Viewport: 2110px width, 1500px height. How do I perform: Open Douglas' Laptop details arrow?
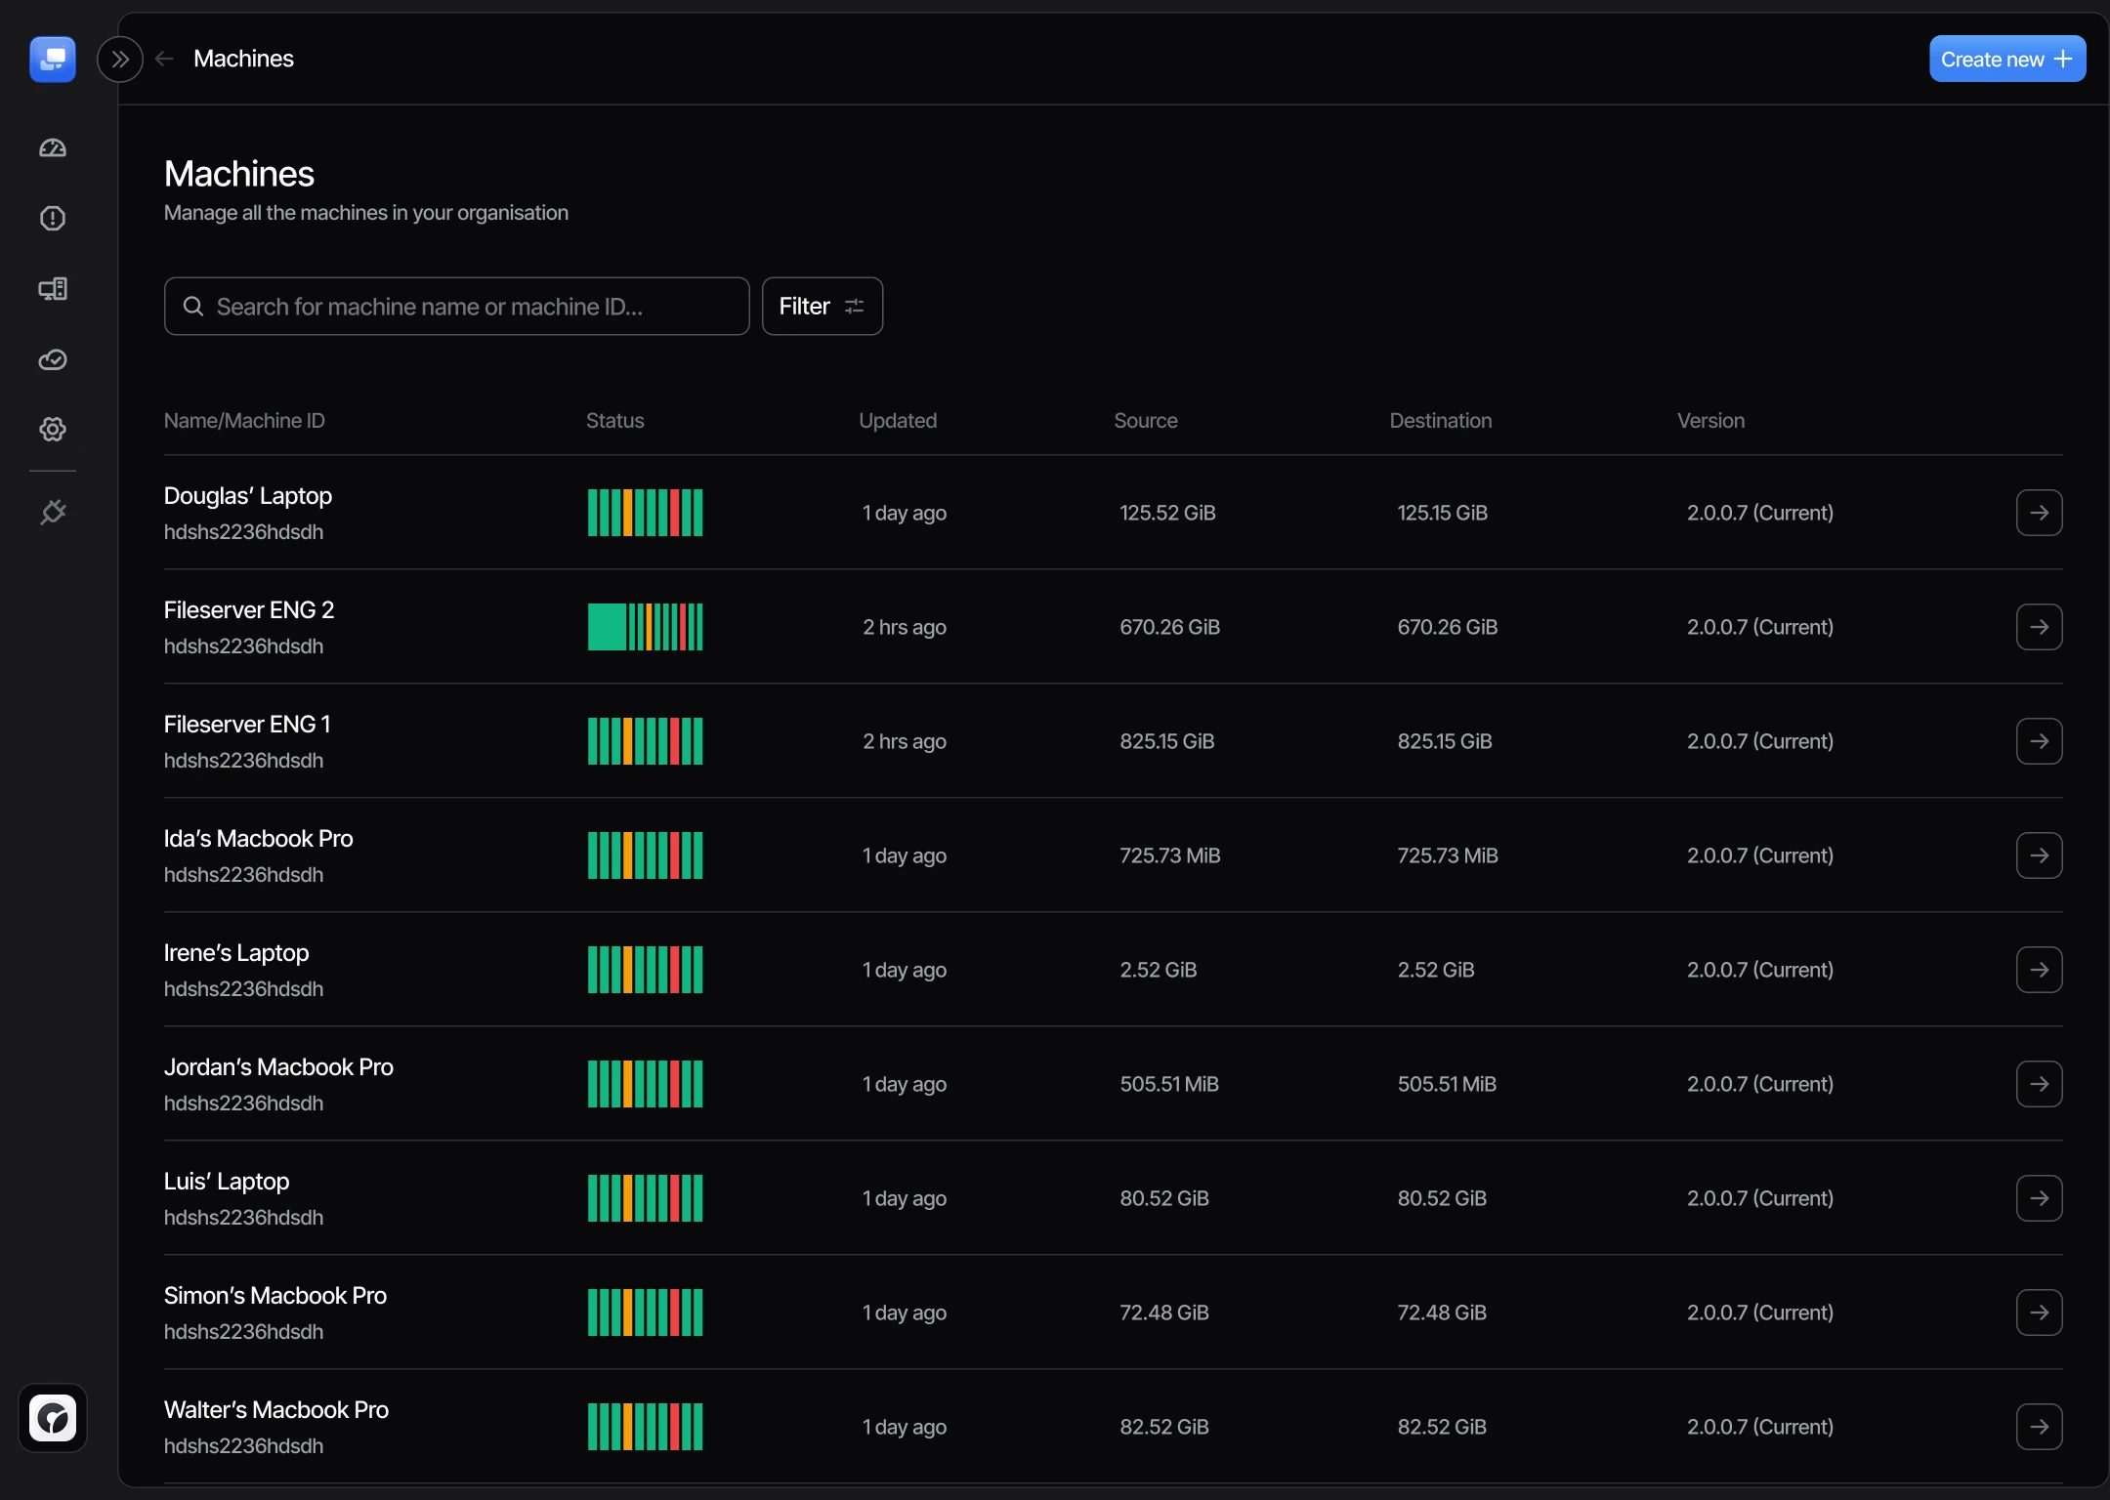coord(2039,513)
